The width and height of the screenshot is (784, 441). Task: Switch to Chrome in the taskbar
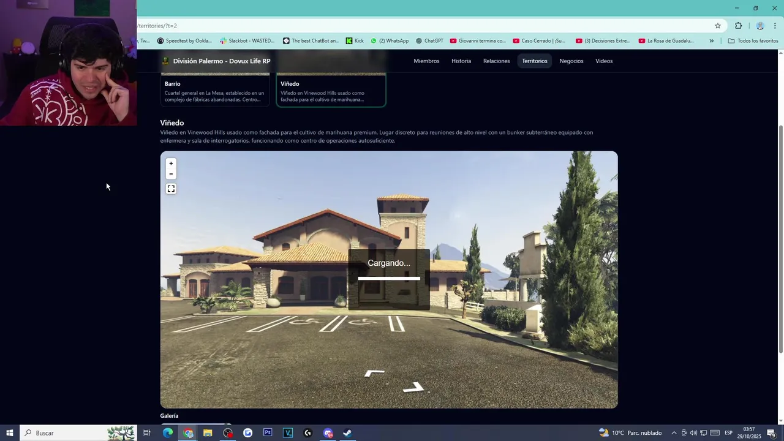[x=188, y=433]
